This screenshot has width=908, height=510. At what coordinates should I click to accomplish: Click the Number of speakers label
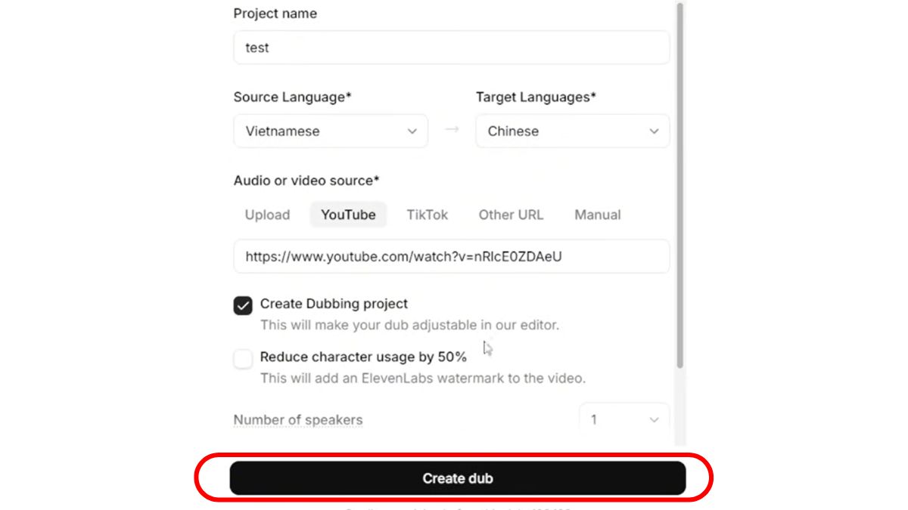(x=297, y=419)
